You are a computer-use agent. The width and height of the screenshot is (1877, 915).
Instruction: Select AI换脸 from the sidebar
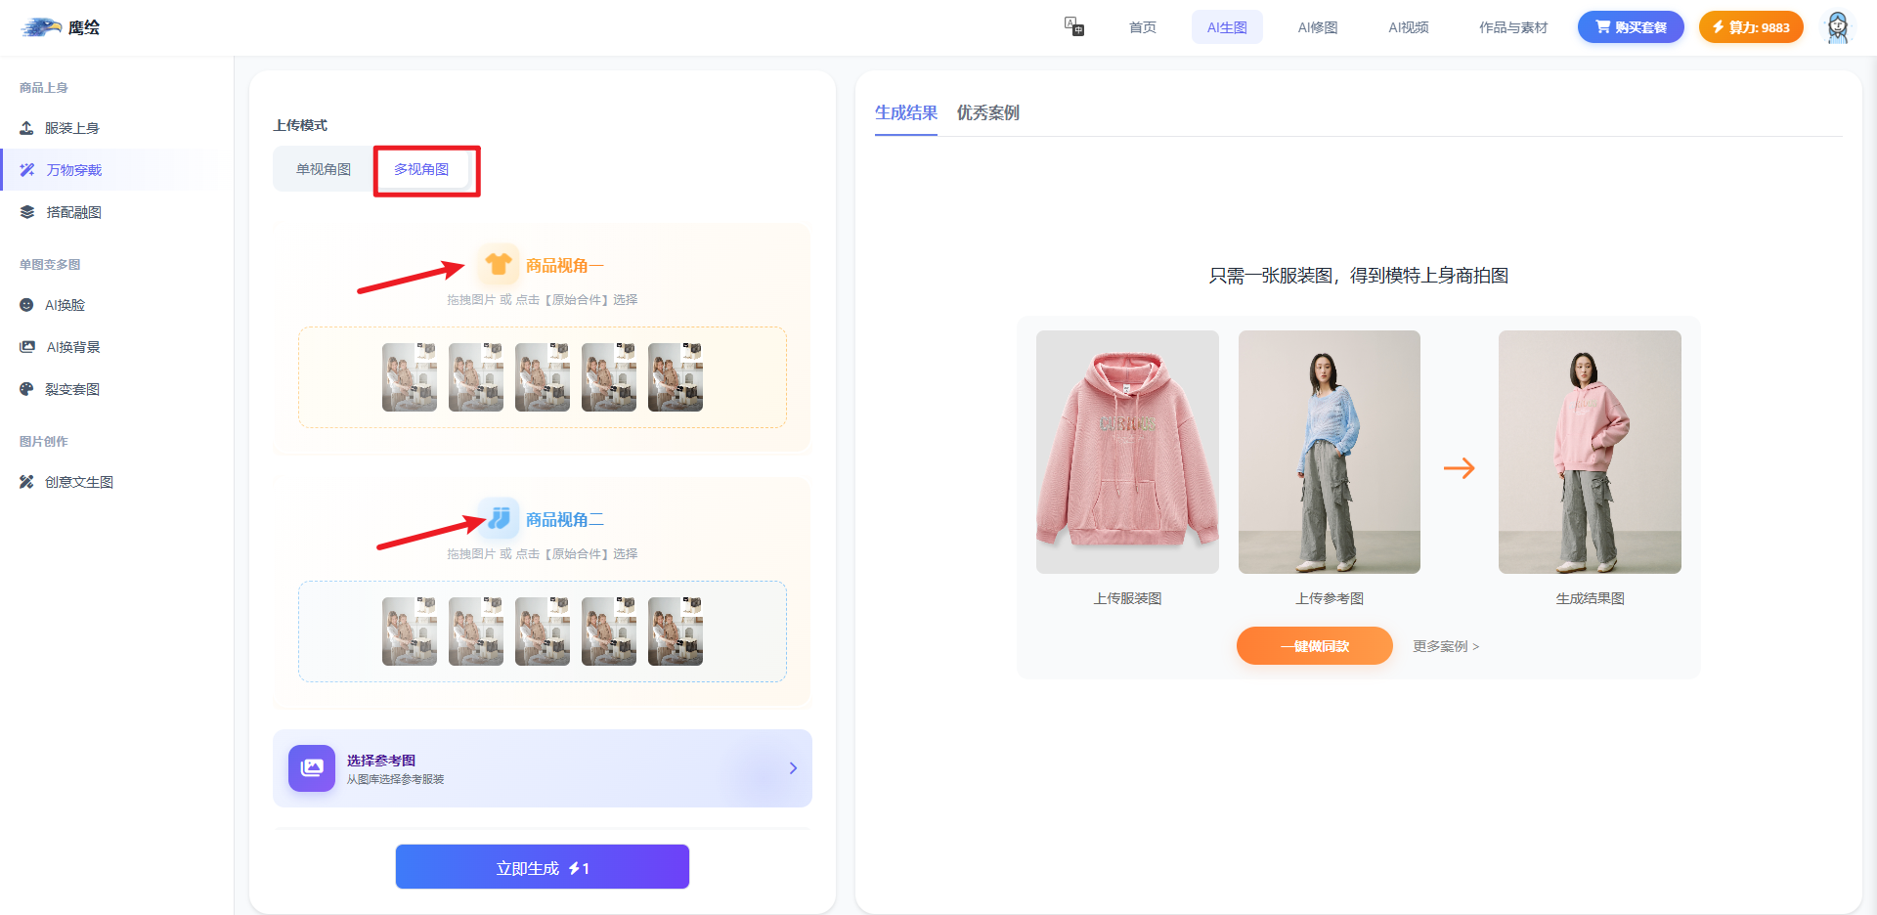coord(65,305)
